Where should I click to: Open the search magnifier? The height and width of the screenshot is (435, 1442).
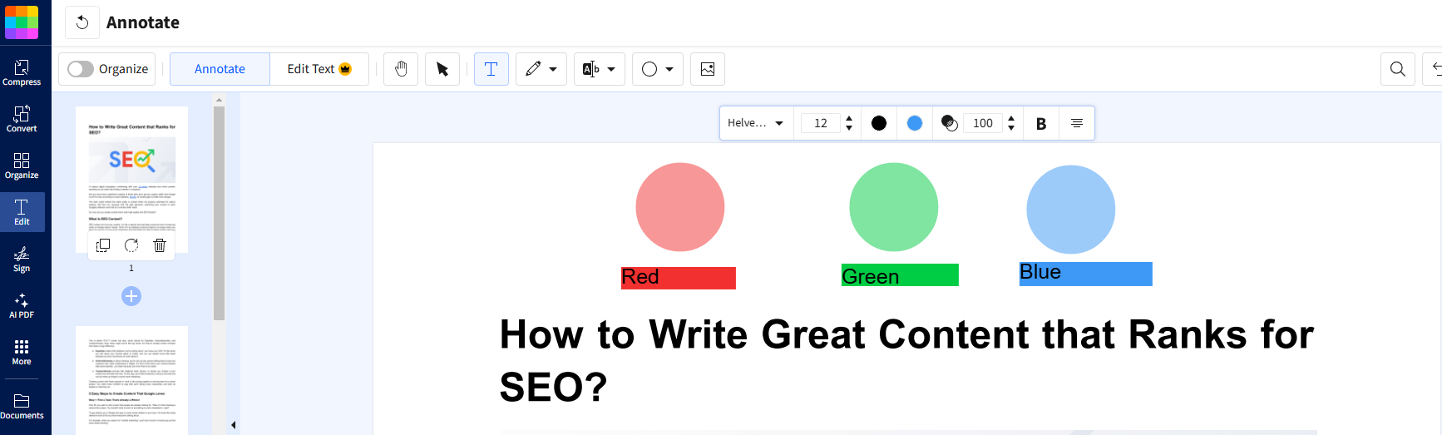pos(1398,69)
